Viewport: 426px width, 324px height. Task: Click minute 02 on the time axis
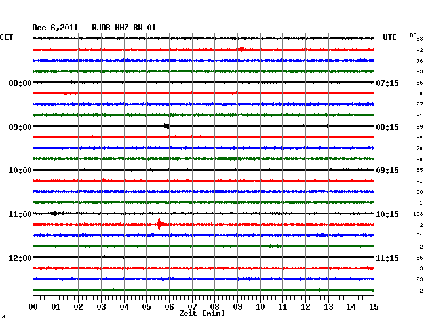78,307
